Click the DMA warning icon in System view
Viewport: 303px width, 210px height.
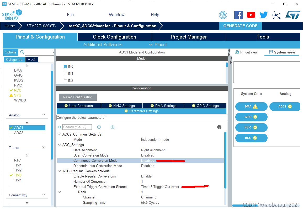click(x=255, y=106)
